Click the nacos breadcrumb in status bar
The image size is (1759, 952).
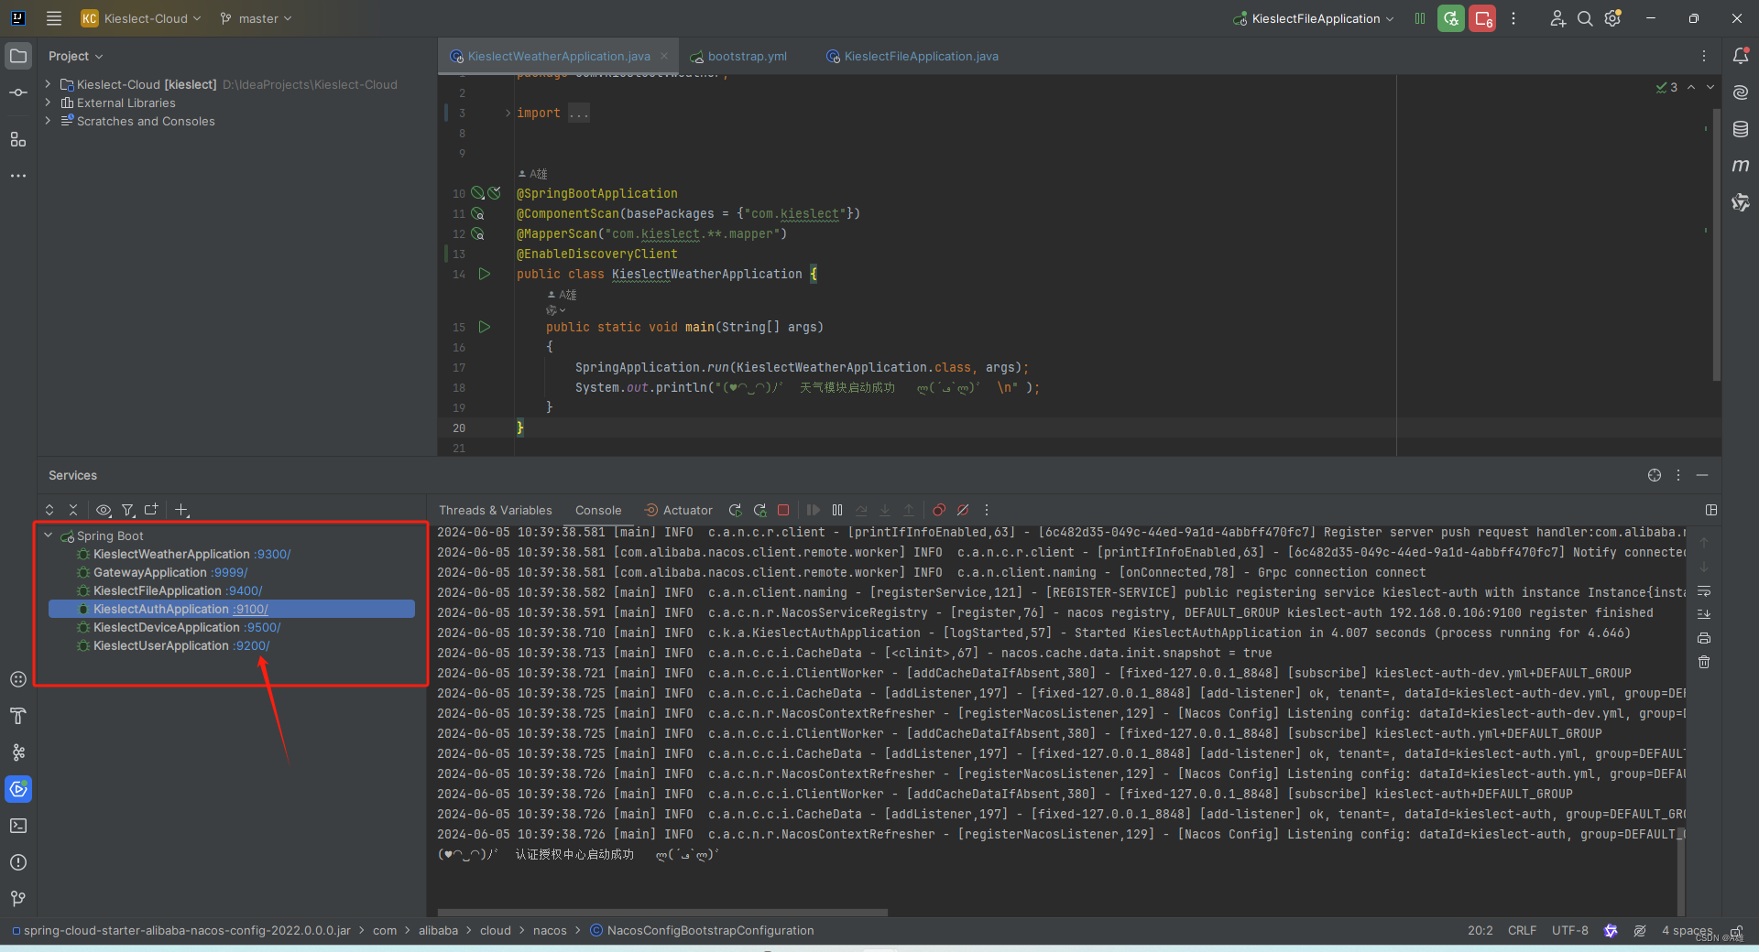pos(550,930)
